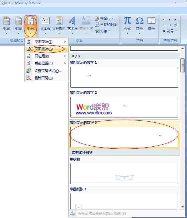Expand the 当前位置(C) submenu arrow
The height and width of the screenshot is (218, 187).
(x=65, y=63)
